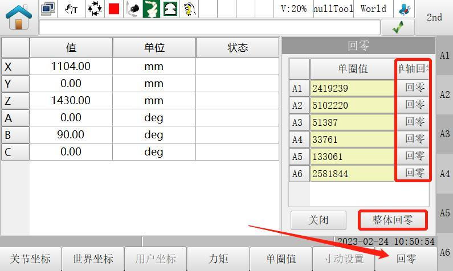453x271 pixels.
Task: Click 回零 for axis A2
Action: click(414, 105)
